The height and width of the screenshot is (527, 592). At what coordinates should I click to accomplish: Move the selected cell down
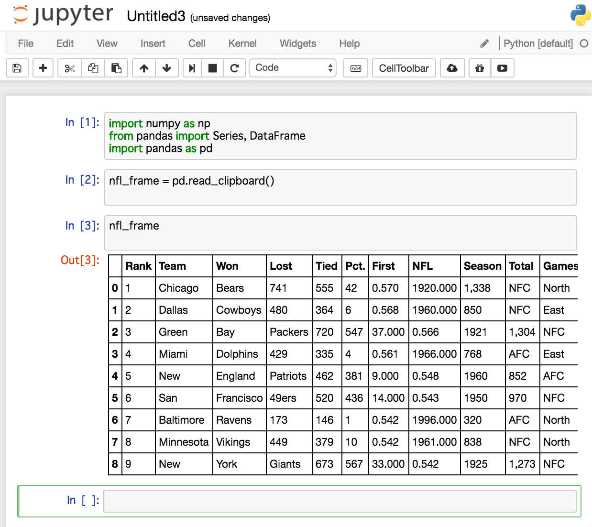click(x=167, y=68)
